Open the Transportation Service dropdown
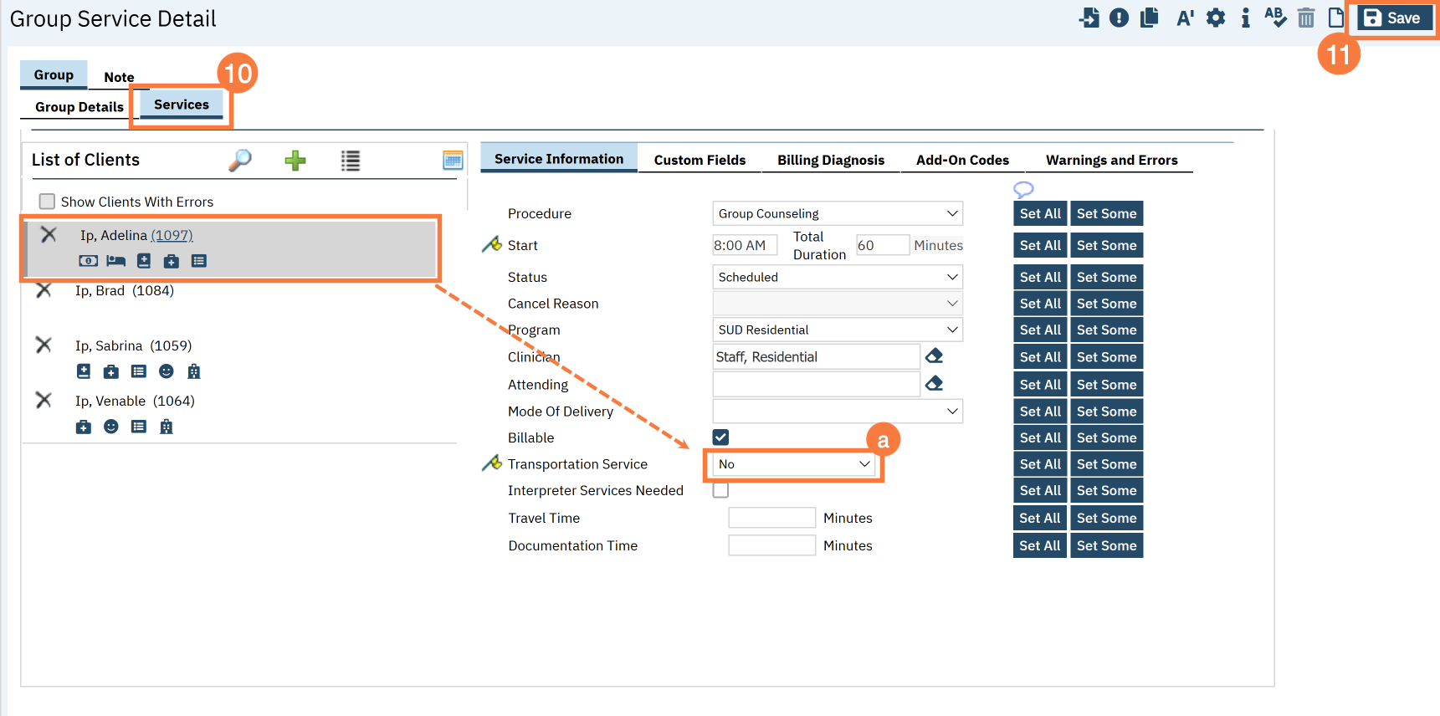The height and width of the screenshot is (716, 1440). coord(793,464)
